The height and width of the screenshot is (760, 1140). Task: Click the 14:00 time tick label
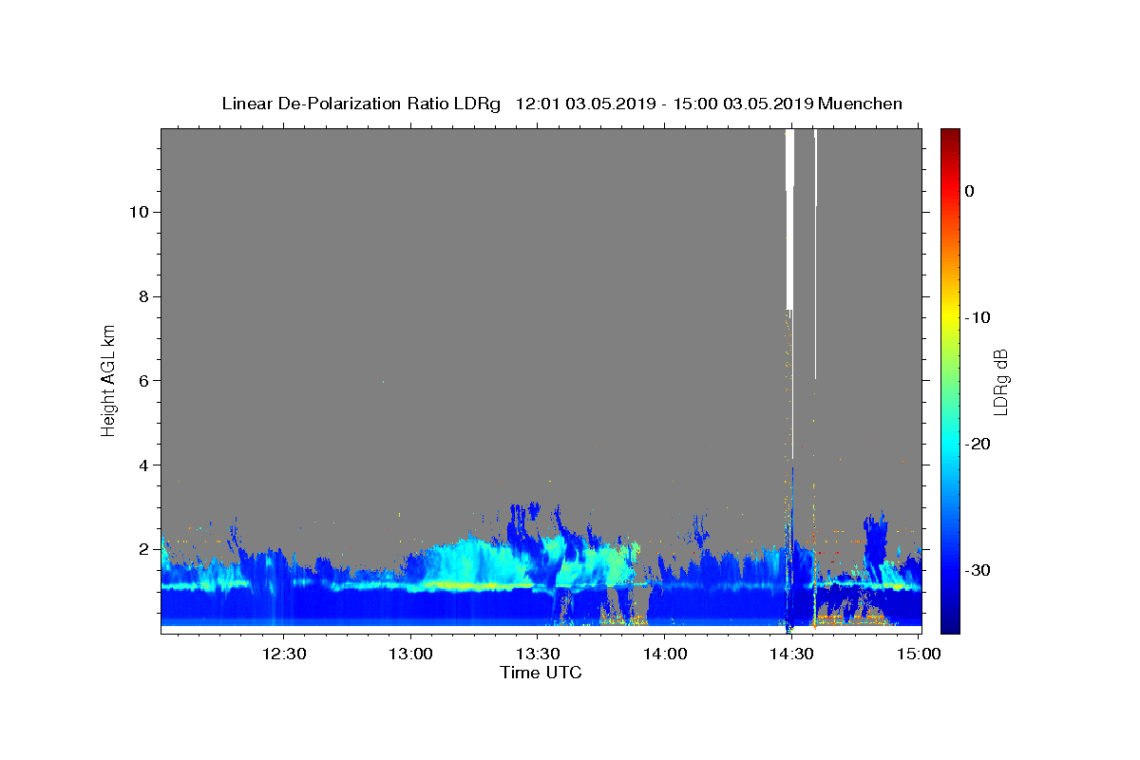point(664,654)
